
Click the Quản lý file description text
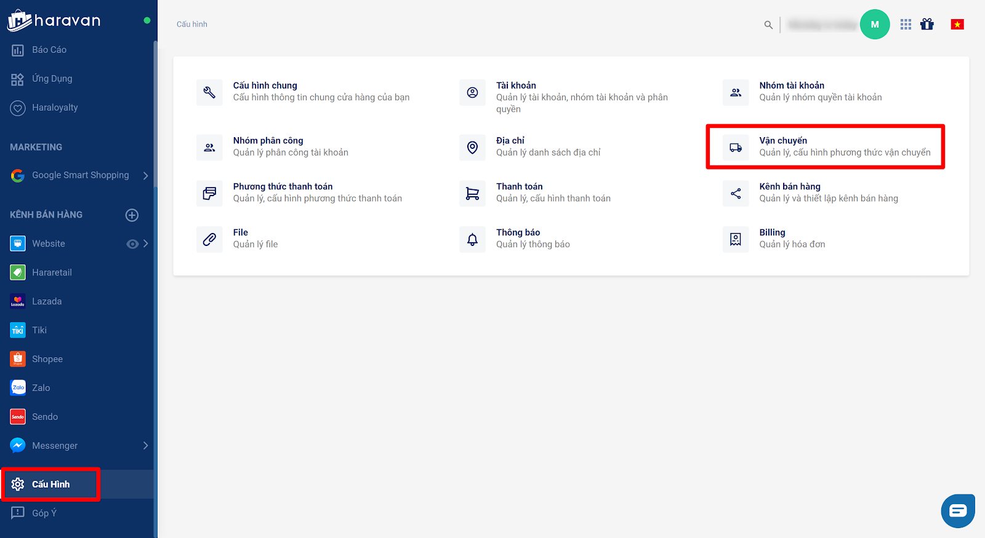255,245
